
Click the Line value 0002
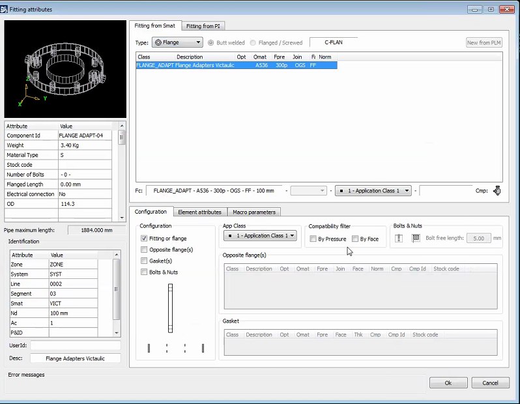pos(73,284)
